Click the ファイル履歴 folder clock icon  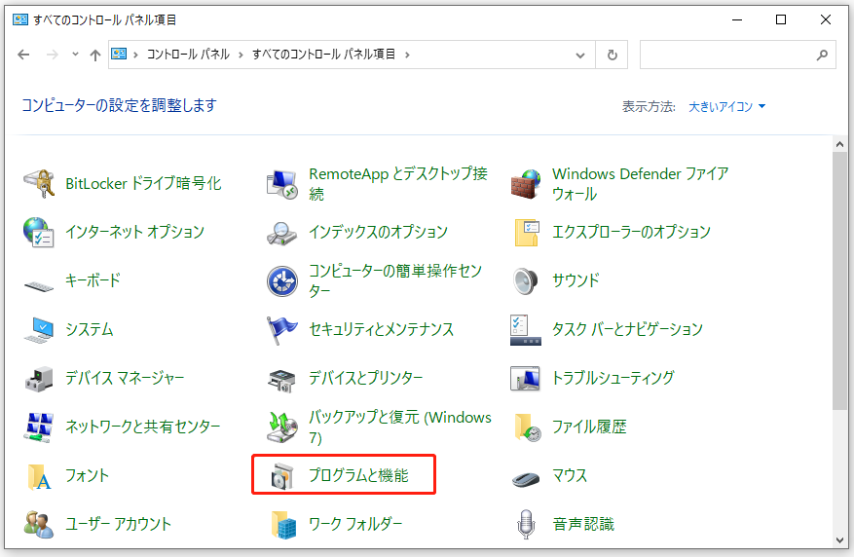pyautogui.click(x=527, y=427)
